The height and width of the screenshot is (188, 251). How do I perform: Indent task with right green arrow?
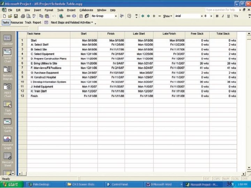pyautogui.click(x=149, y=16)
